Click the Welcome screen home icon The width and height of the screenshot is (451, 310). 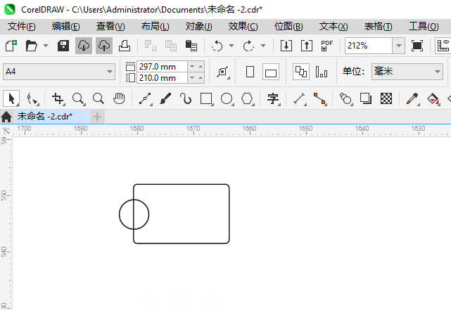(x=6, y=117)
